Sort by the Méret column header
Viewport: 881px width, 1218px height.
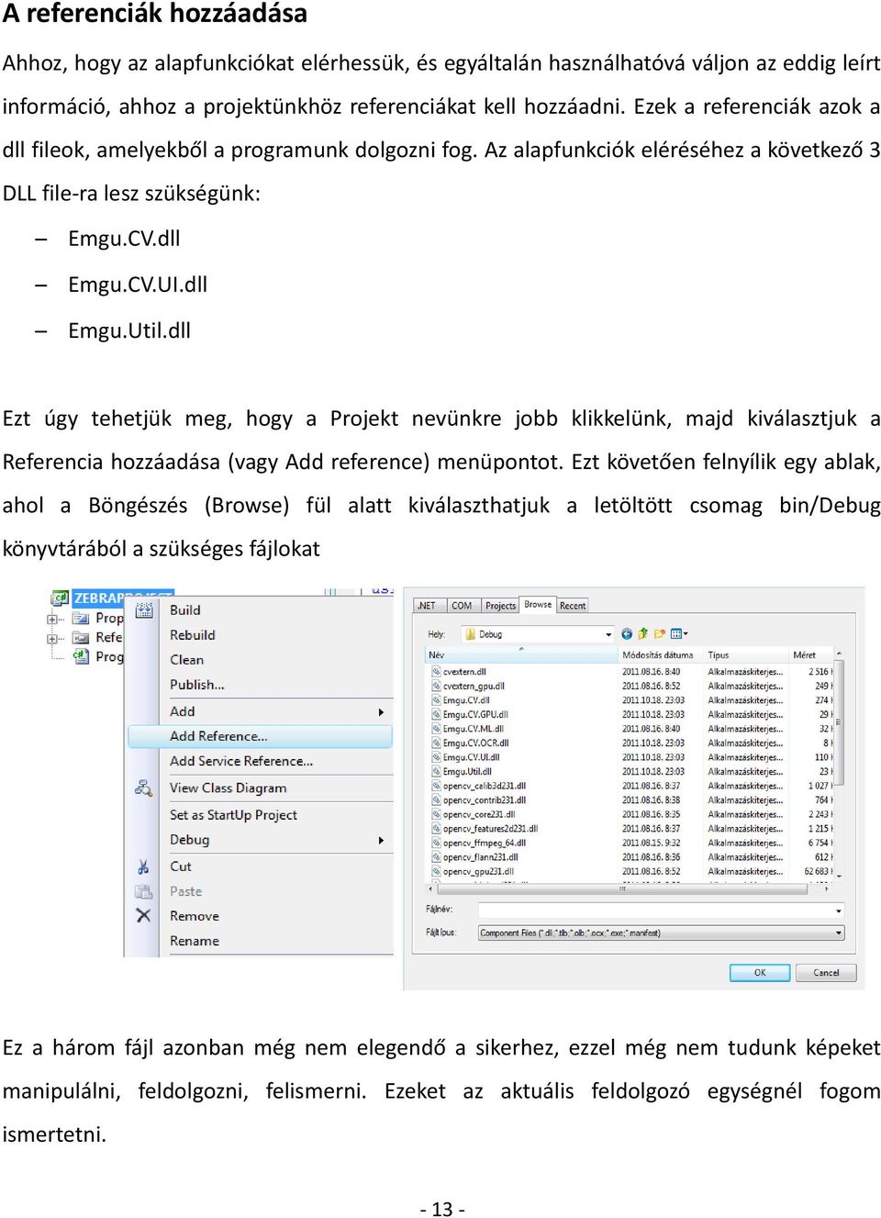(812, 654)
